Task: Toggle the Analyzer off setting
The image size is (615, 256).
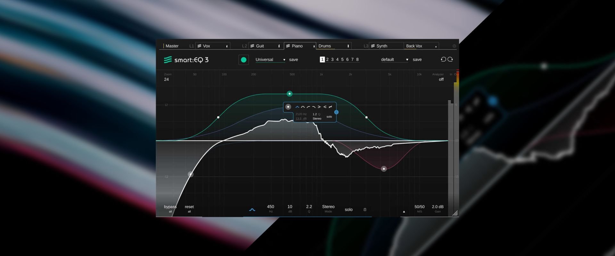Action: tap(441, 79)
